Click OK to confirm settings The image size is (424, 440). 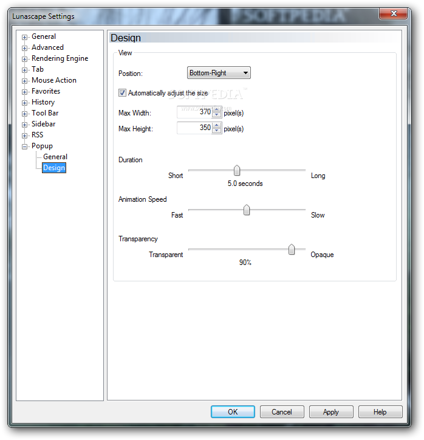233,411
